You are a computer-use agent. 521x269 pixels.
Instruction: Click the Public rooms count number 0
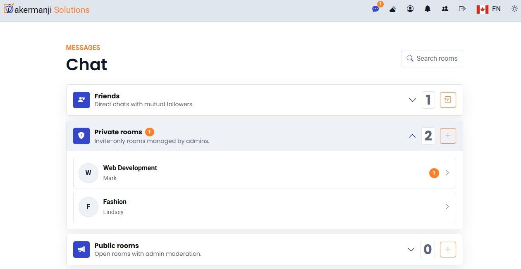pyautogui.click(x=428, y=250)
